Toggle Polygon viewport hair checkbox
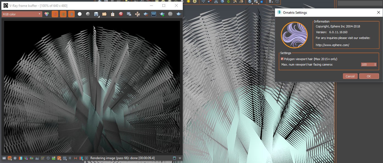383x163 pixels. click(282, 59)
